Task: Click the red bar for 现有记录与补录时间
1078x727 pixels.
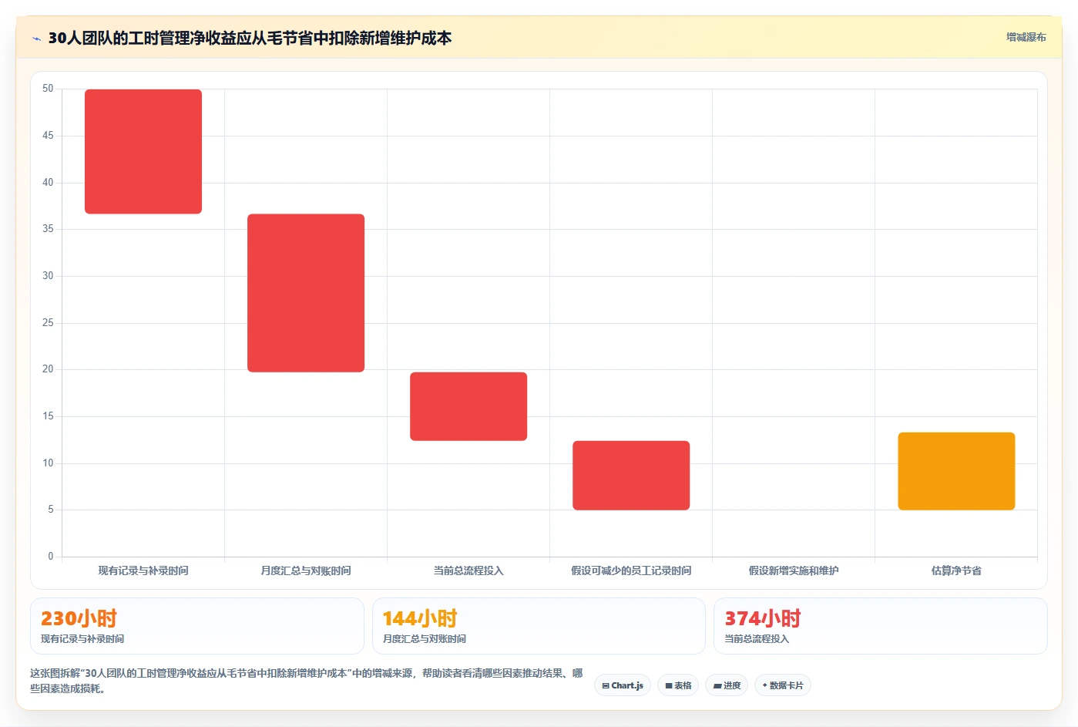Action: [143, 152]
